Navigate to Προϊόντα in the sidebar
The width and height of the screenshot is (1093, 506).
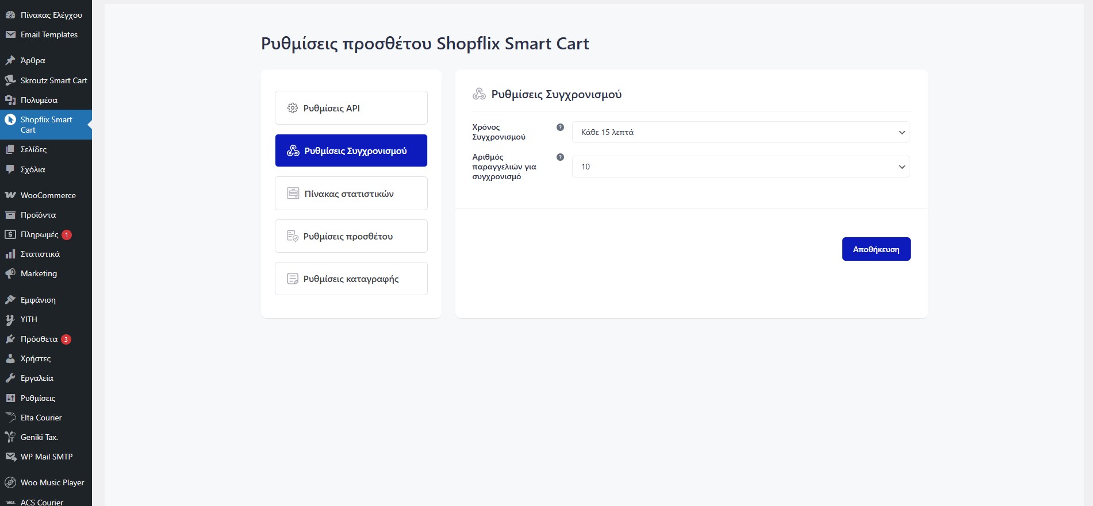pos(38,215)
